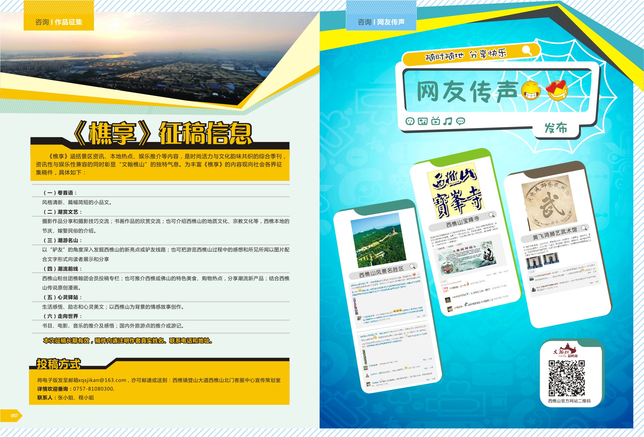644x437 pixels.
Task: Click the speech bubble comment icon
Action: 460,121
